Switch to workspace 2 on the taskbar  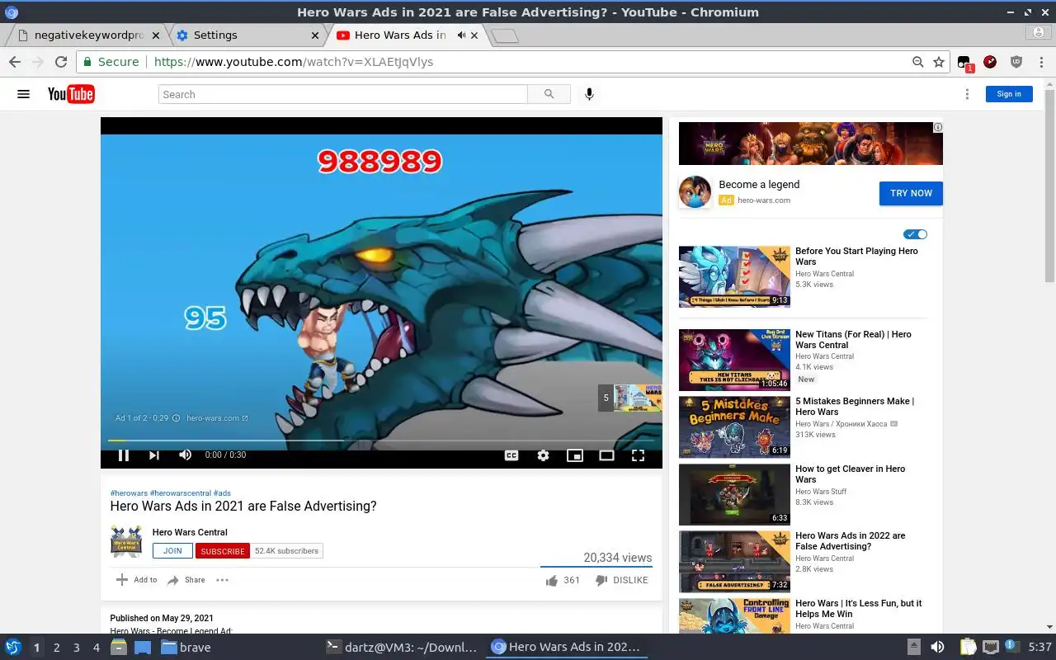[56, 648]
